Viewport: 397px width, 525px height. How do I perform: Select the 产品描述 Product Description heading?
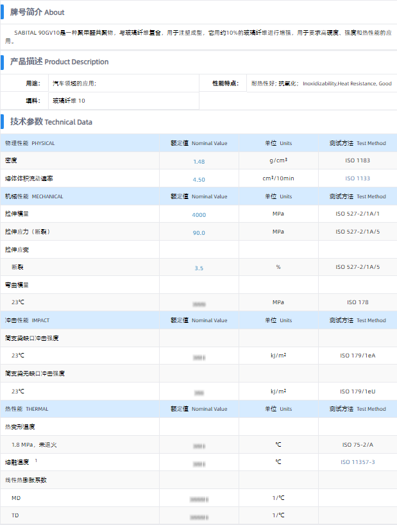click(59, 62)
